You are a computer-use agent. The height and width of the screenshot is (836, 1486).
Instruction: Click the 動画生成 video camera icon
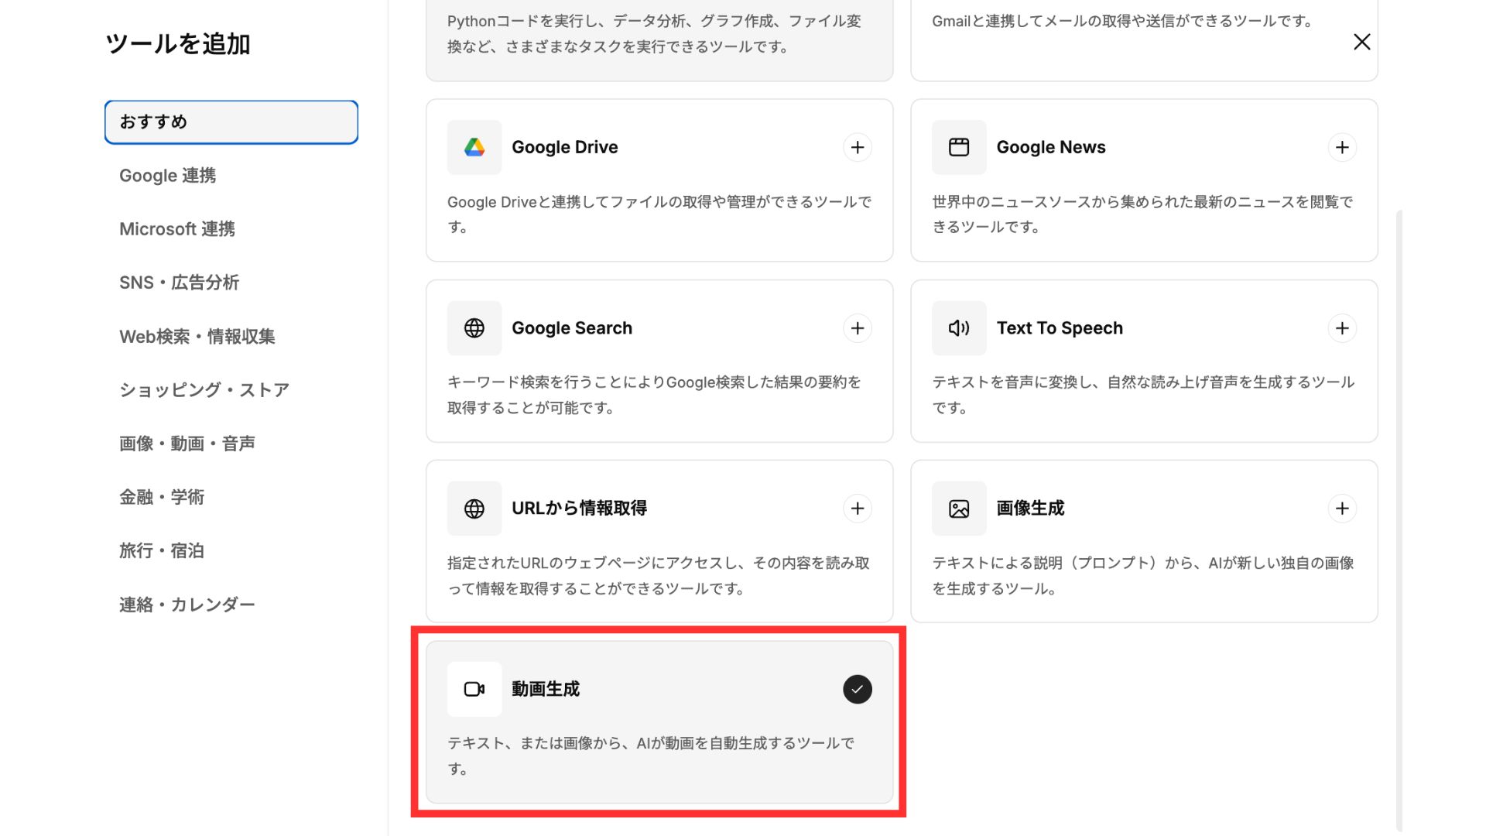(474, 689)
